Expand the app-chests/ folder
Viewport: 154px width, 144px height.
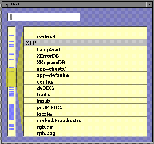51,69
